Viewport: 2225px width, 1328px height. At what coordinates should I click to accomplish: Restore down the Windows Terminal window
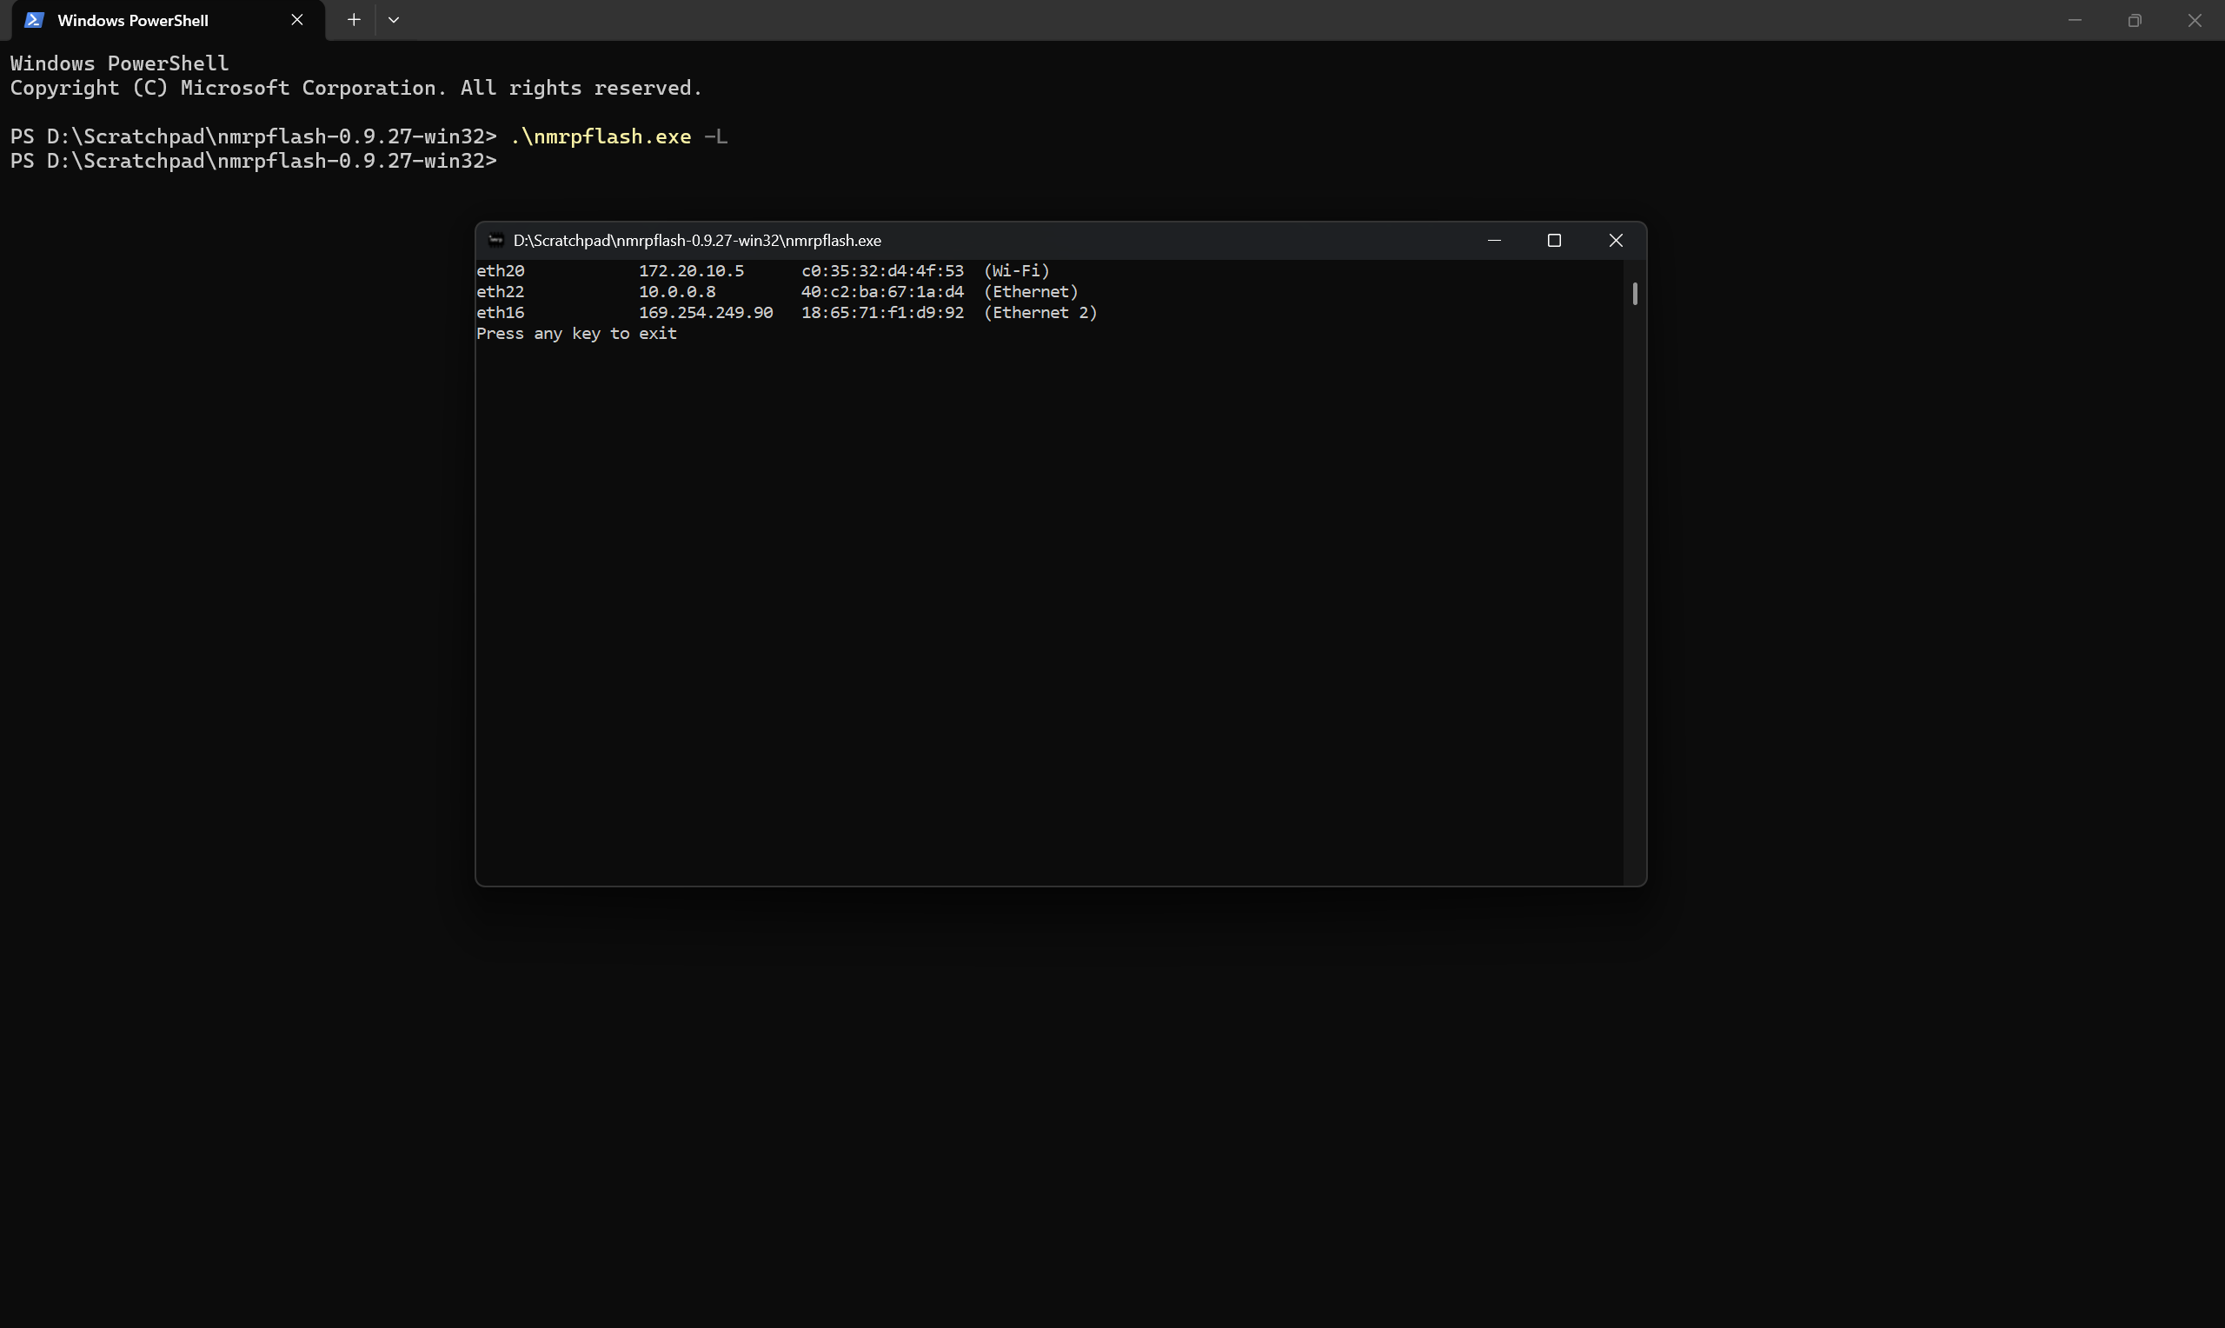(x=2135, y=20)
